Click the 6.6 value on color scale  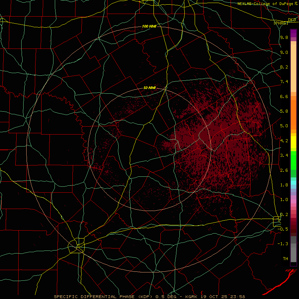[x=284, y=96]
